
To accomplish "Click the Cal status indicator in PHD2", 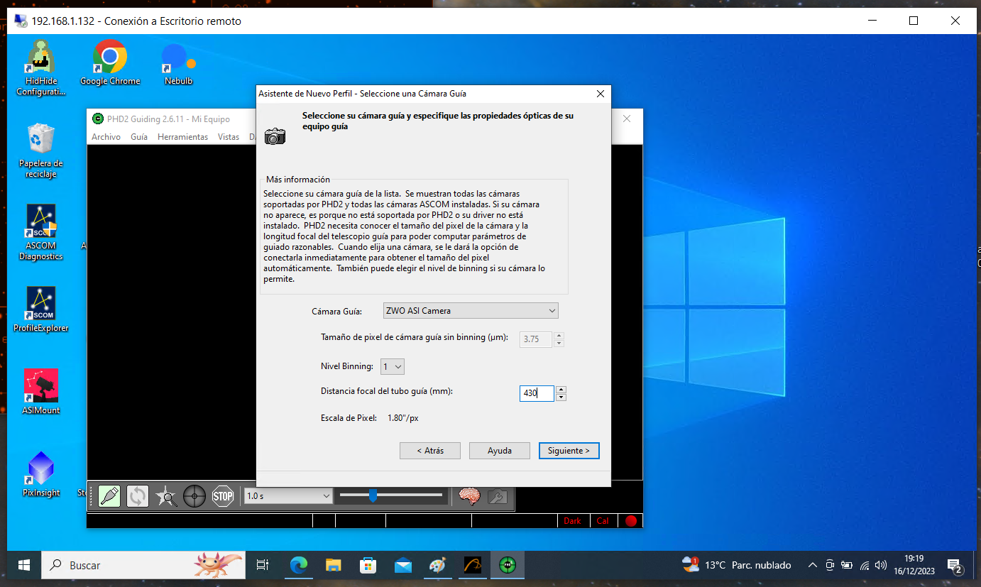I will click(603, 521).
